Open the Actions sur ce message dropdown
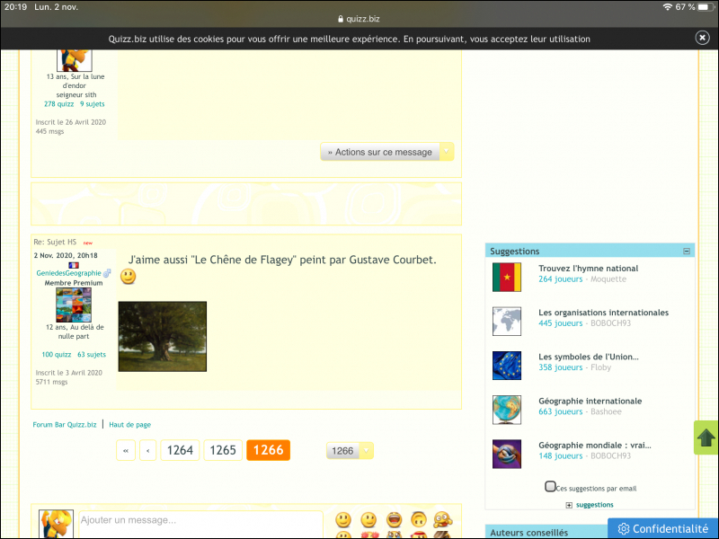 pyautogui.click(x=387, y=152)
